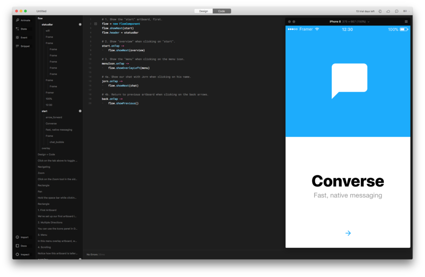Click the battery icon in the preview status bar

[404, 29]
